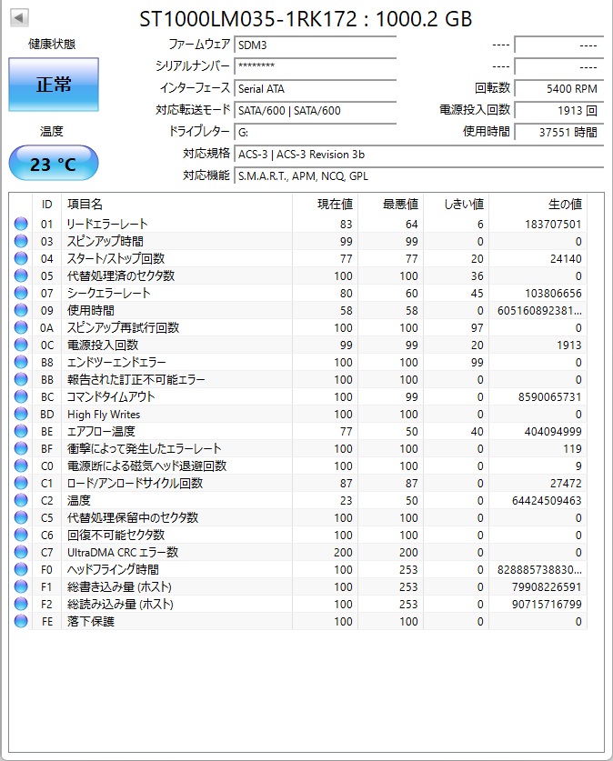Click the ファームウェア field showing SDM3

[x=315, y=45]
